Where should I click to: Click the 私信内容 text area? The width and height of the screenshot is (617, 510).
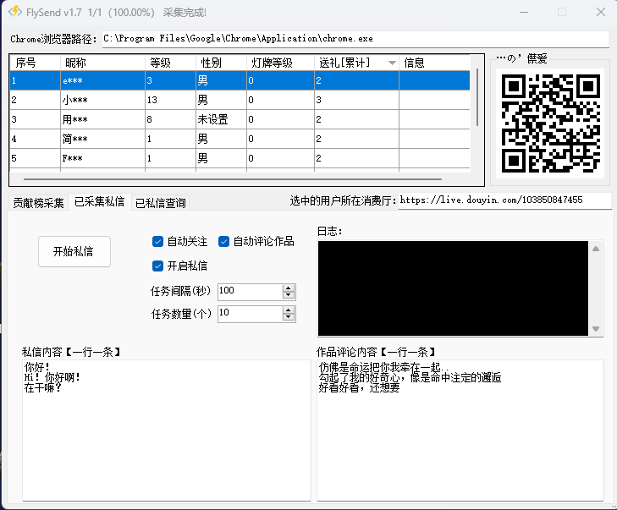(x=166, y=430)
